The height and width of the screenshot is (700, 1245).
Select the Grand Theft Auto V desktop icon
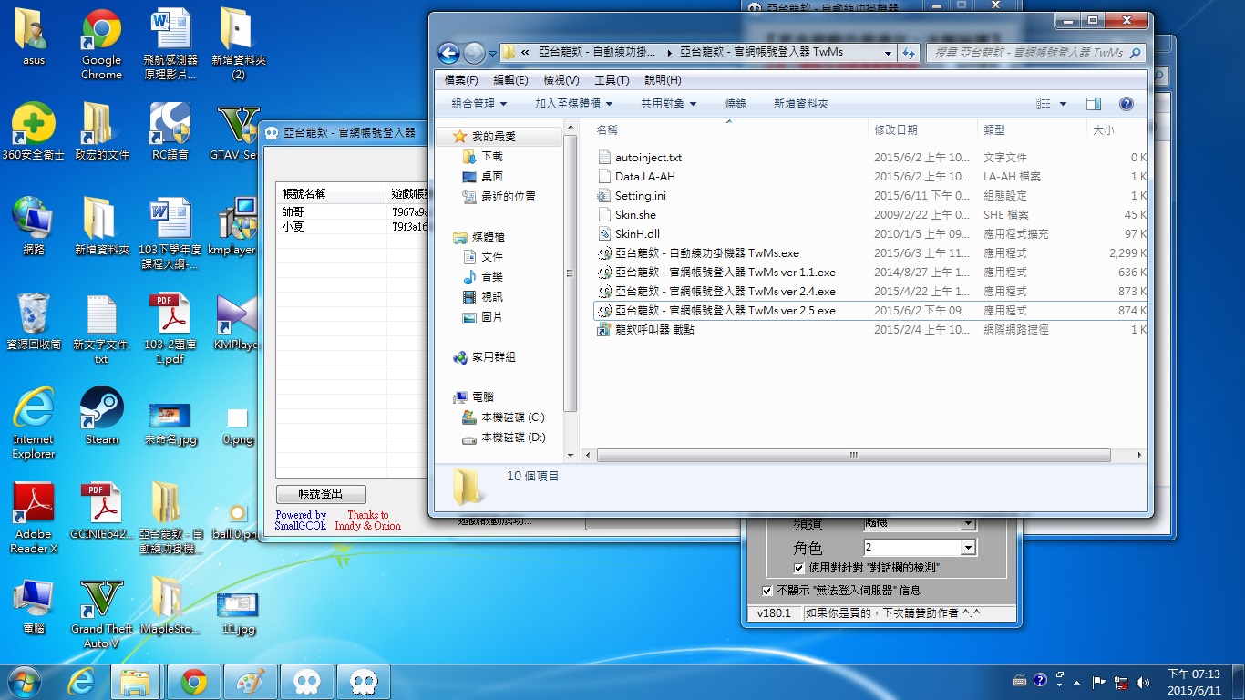point(101,612)
